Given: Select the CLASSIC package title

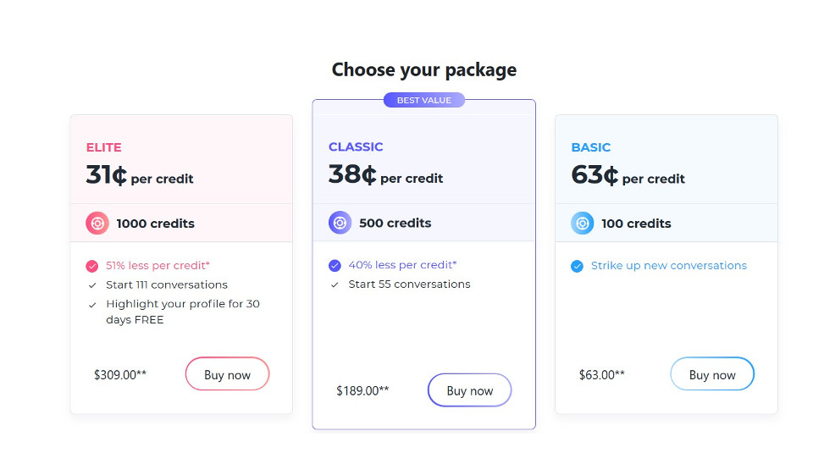Looking at the screenshot, I should pos(356,146).
